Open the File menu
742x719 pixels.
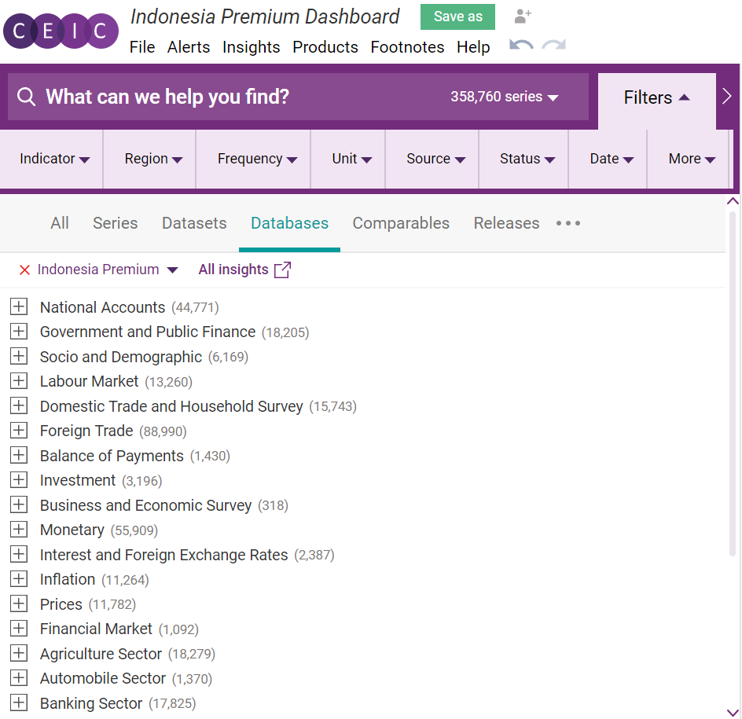[x=142, y=47]
